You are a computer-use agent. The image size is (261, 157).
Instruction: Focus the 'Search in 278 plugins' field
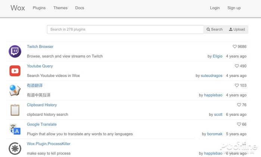pos(125,29)
